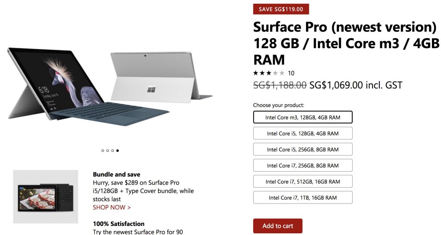The image size is (441, 235).
Task: Click the Surface Pro bundle thumbnail
Action: click(x=46, y=196)
